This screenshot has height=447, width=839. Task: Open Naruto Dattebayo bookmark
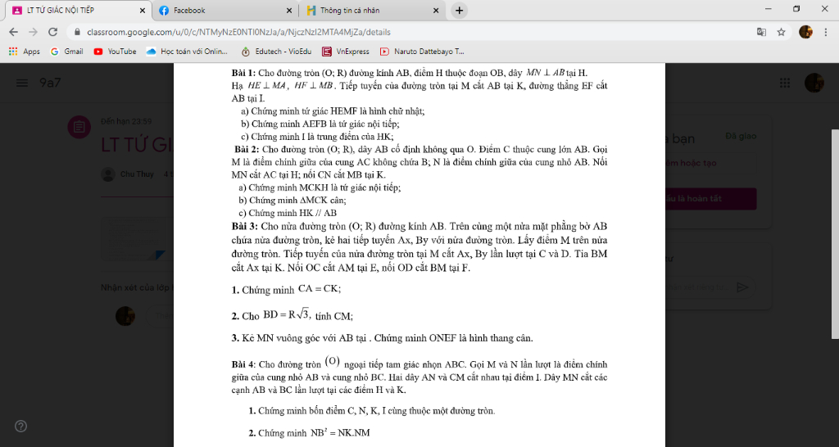tap(422, 52)
